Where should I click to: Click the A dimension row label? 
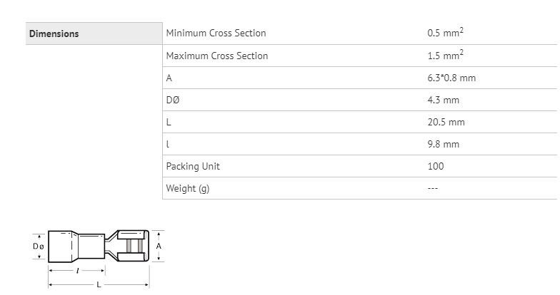point(169,78)
